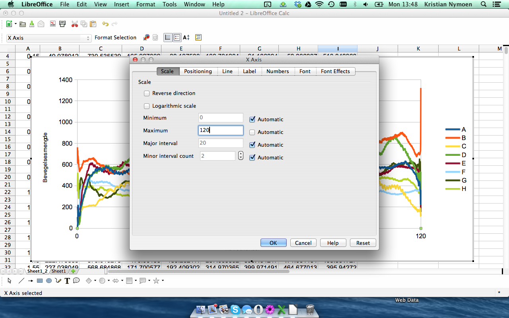Select the Callouts speech bubble tool

[x=76, y=281]
